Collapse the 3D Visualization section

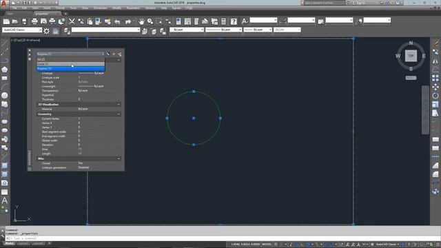[x=119, y=104]
